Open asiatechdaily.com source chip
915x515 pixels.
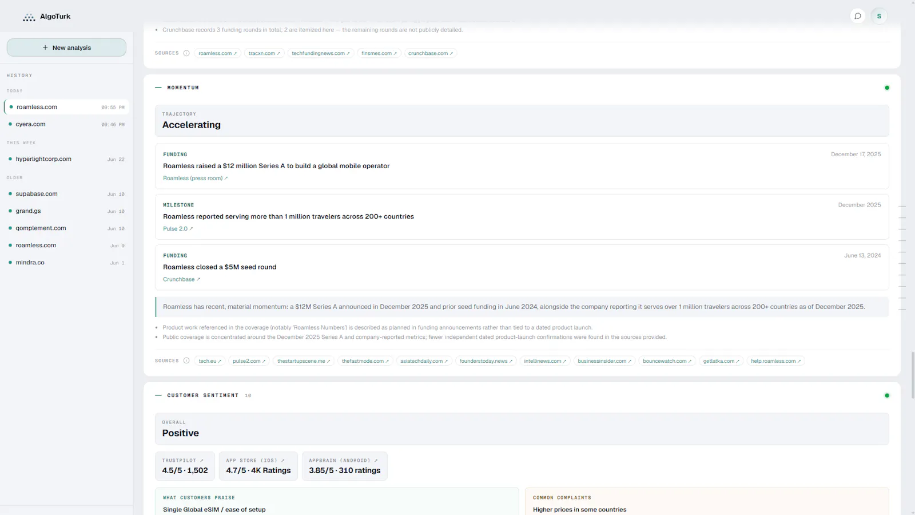[424, 361]
